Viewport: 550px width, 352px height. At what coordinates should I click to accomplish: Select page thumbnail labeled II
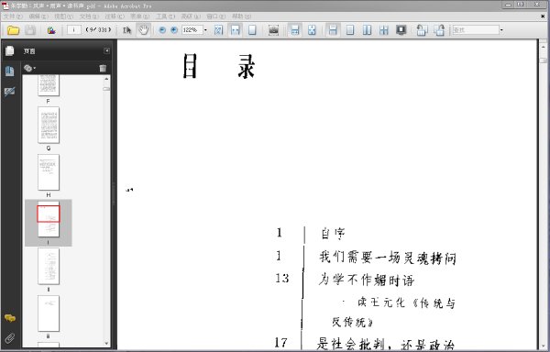pyautogui.click(x=49, y=267)
